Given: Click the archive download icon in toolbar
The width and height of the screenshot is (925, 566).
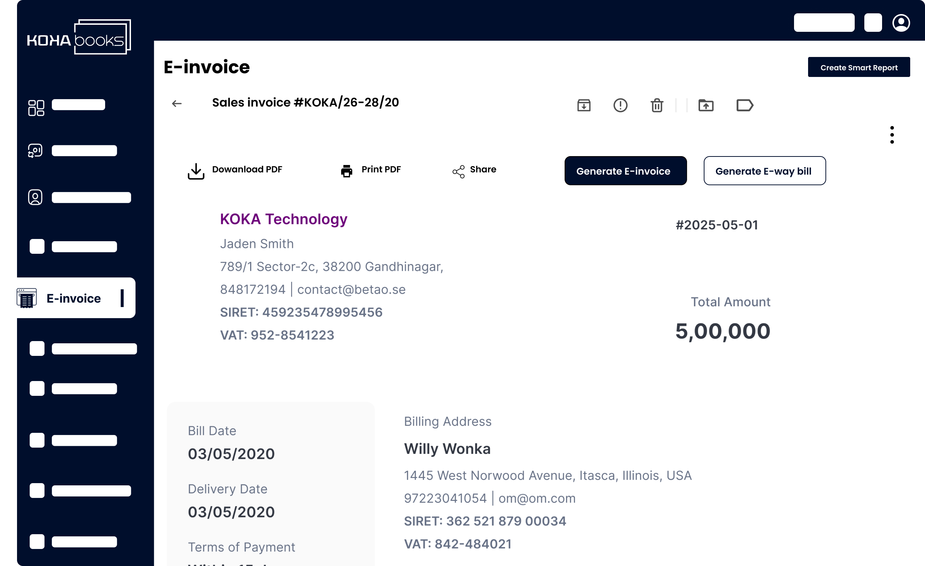Looking at the screenshot, I should 584,105.
